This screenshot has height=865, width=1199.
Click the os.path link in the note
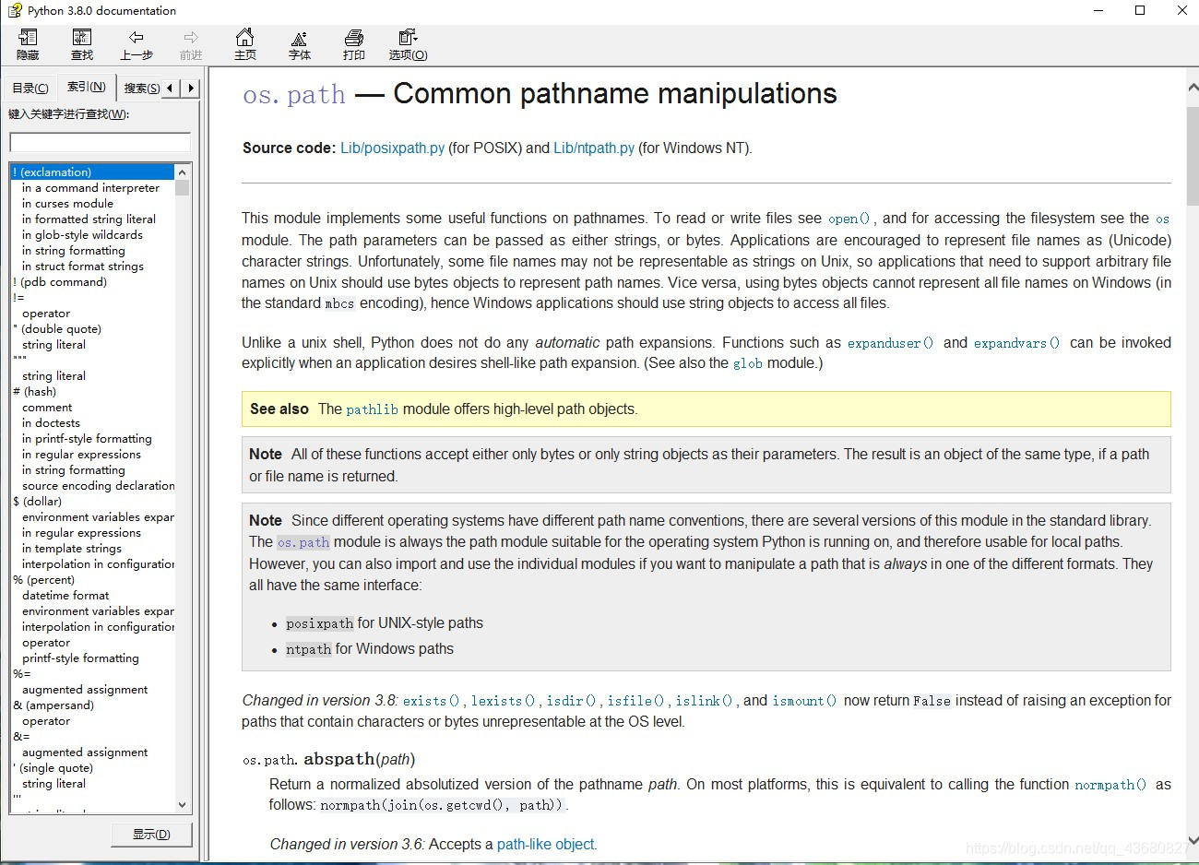(303, 542)
